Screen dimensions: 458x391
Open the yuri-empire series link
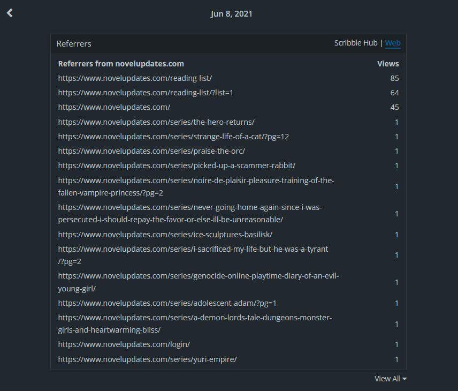pos(147,359)
